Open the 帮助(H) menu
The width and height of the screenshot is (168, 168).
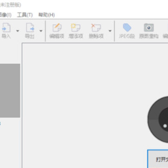click(x=47, y=15)
